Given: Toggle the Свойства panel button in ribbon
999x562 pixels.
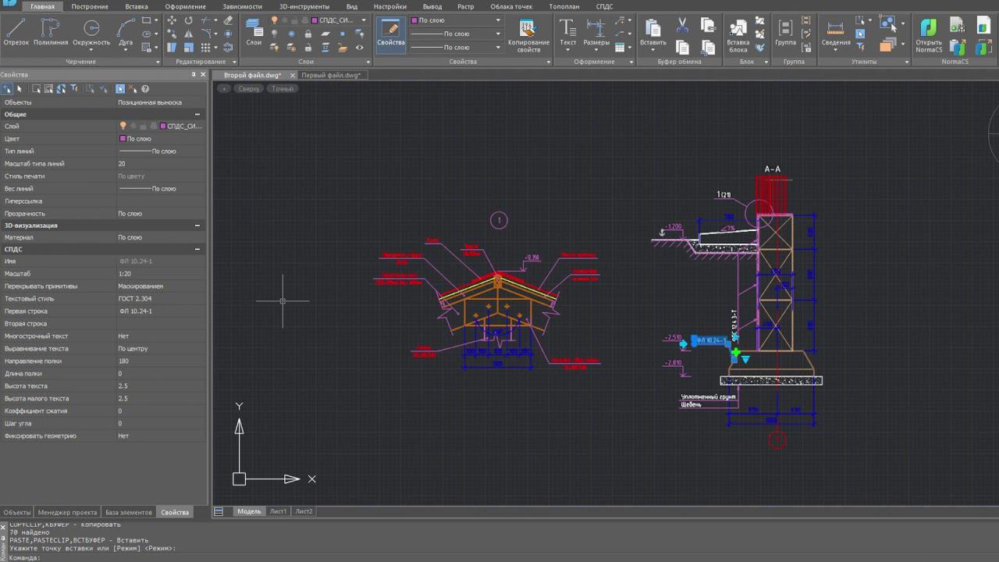Looking at the screenshot, I should pyautogui.click(x=391, y=34).
